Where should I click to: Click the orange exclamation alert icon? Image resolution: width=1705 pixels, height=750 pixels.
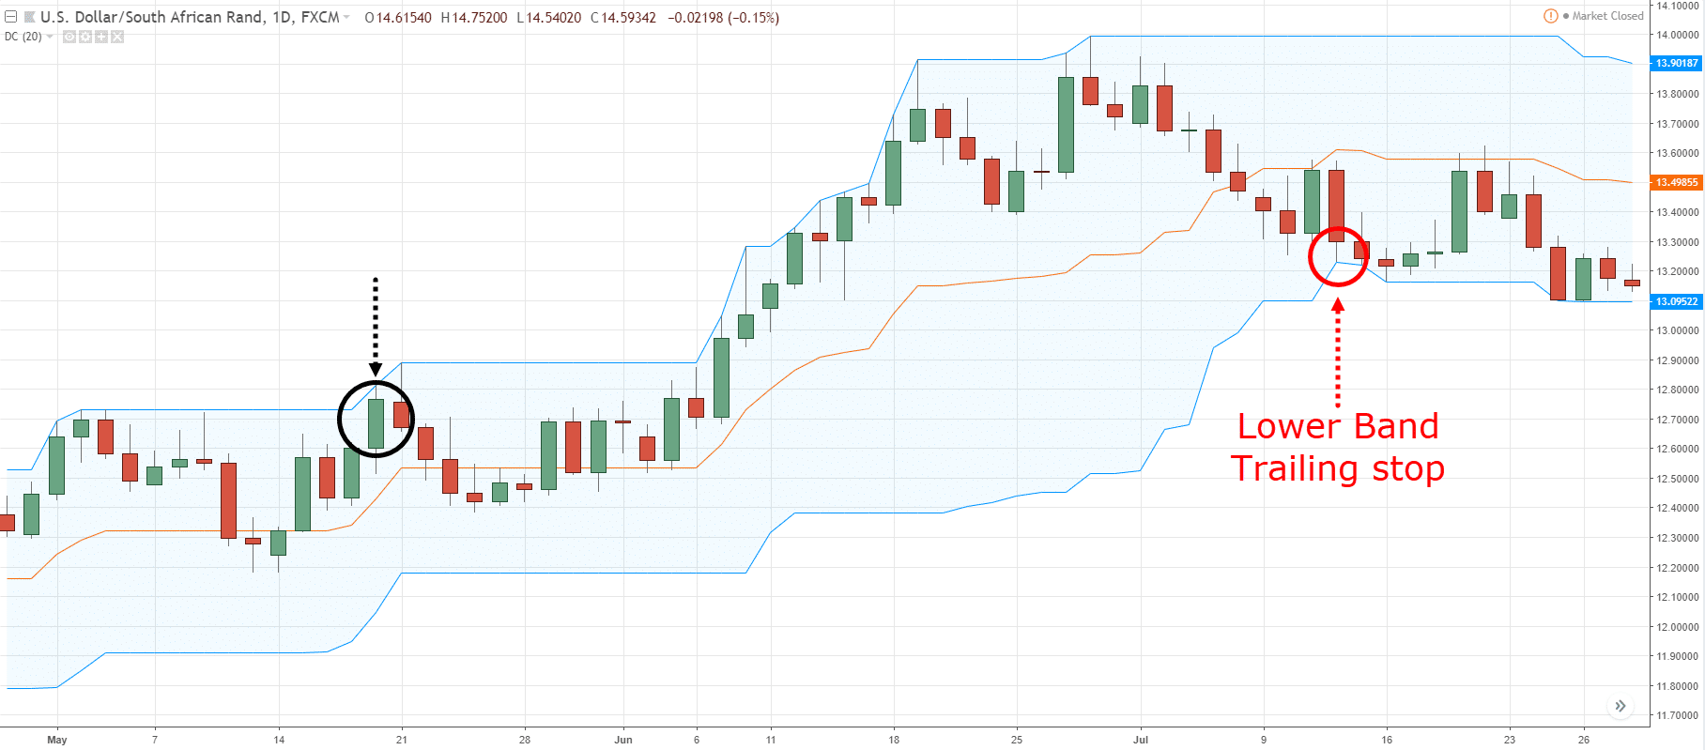click(1551, 16)
